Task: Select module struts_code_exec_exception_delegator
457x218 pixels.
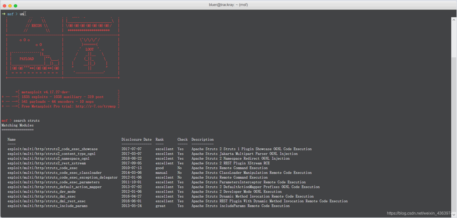Action: tap(62, 177)
